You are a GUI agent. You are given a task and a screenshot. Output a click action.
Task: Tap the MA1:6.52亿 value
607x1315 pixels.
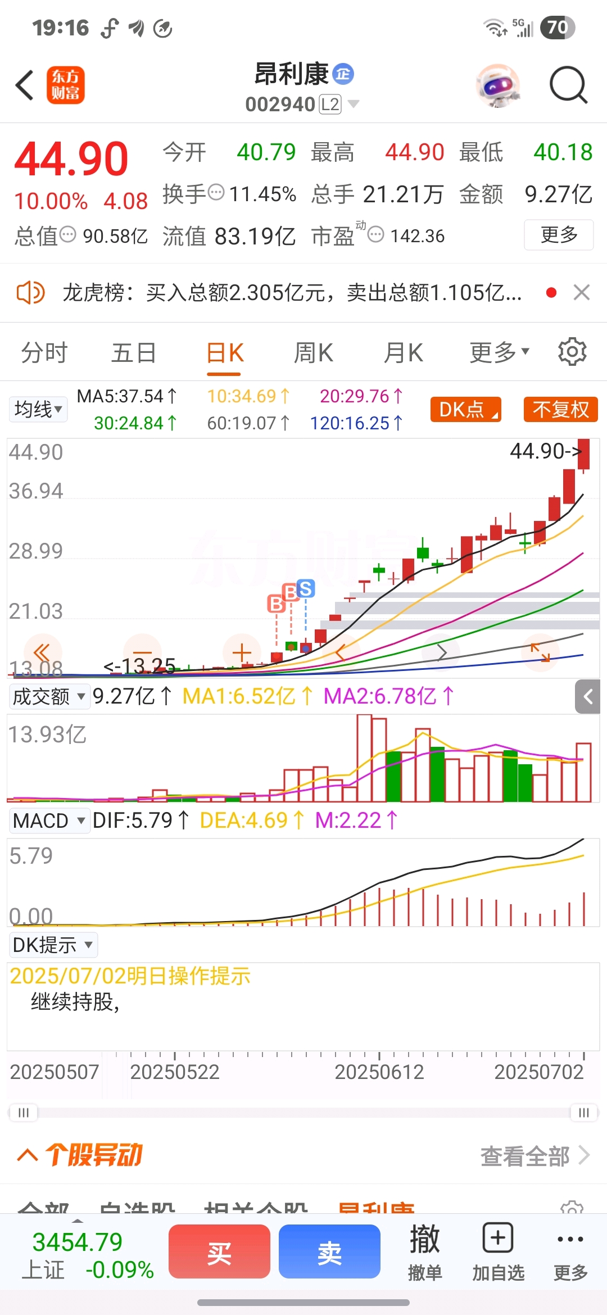[x=247, y=696]
